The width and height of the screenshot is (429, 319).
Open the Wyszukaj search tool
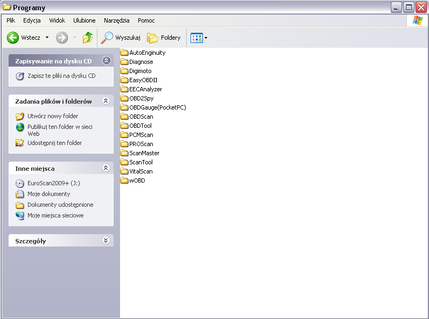point(121,38)
